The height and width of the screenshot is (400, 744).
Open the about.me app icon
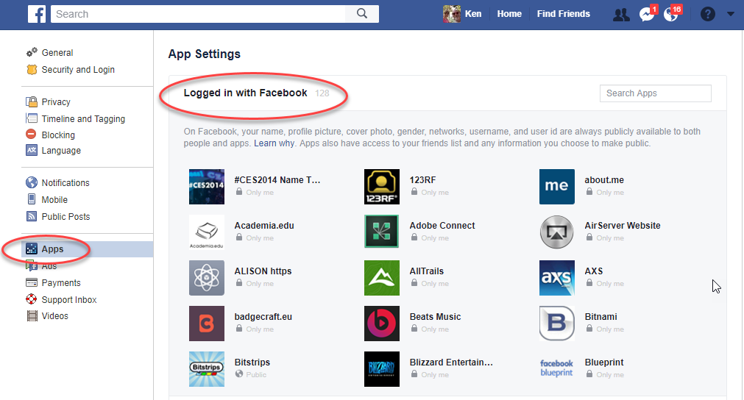click(556, 187)
